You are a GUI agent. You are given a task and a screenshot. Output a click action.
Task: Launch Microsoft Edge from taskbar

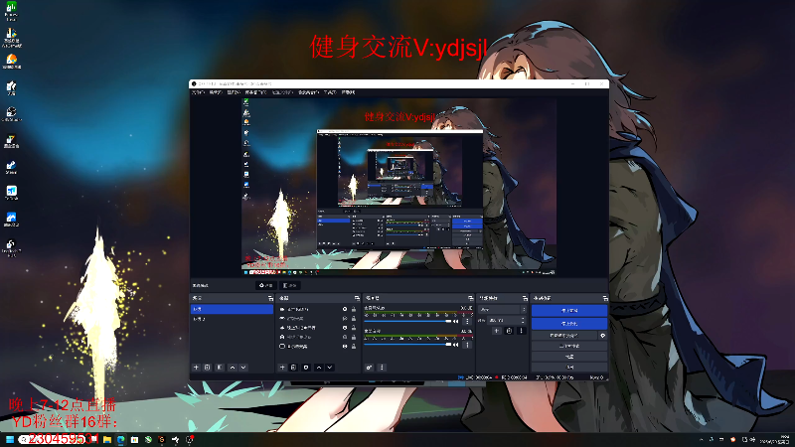point(120,439)
